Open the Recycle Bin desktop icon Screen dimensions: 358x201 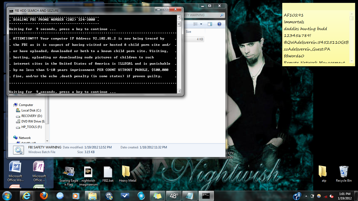click(344, 174)
